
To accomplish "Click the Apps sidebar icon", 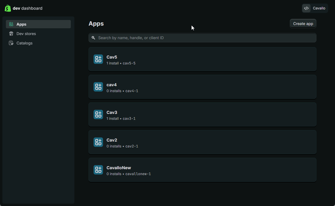I will [x=11, y=24].
